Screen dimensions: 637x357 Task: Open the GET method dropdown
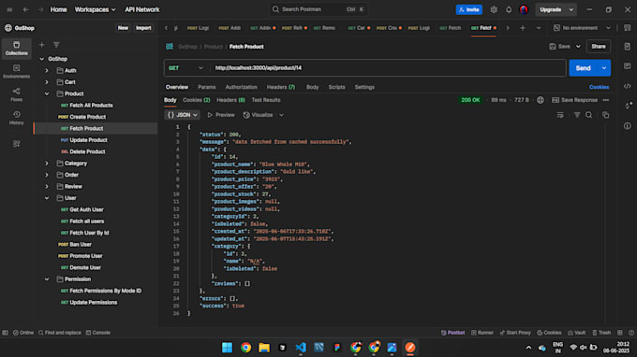click(x=185, y=68)
